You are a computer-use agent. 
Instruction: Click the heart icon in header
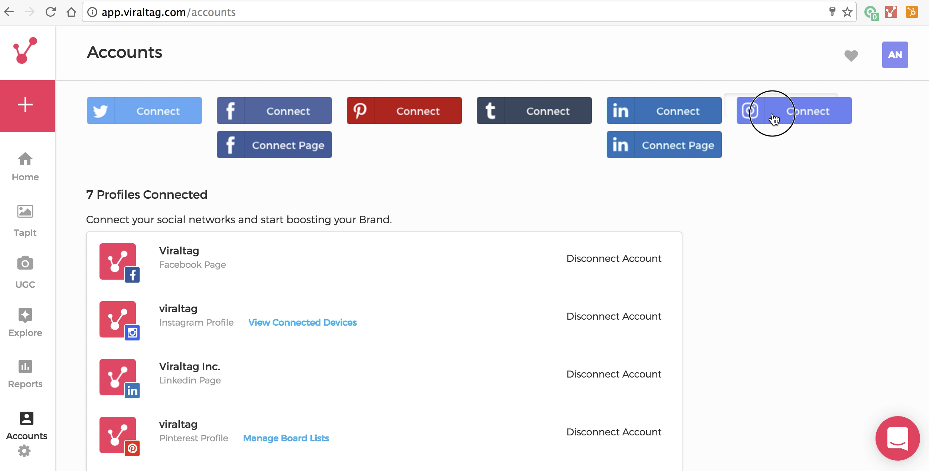click(851, 55)
